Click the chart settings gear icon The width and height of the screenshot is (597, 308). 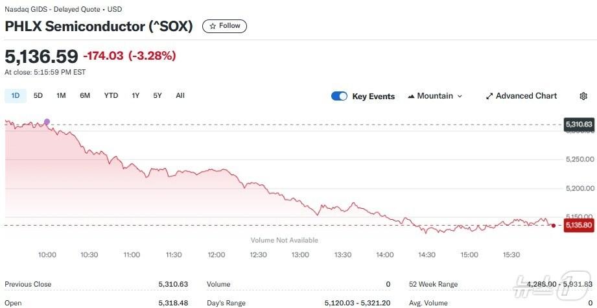(583, 96)
